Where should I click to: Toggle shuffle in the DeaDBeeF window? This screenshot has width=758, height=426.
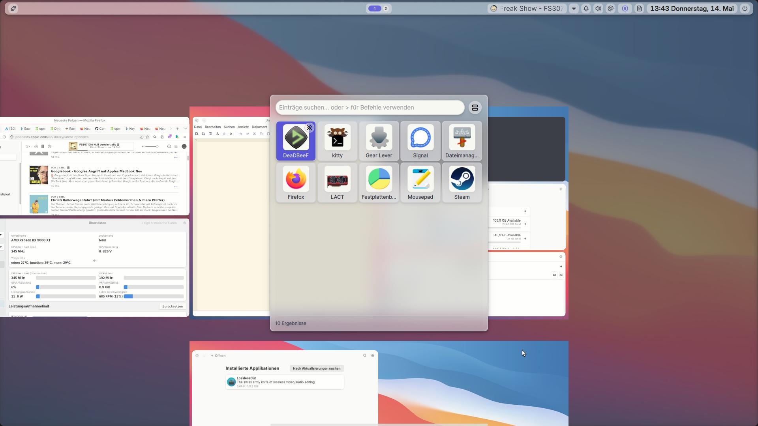(x=561, y=275)
